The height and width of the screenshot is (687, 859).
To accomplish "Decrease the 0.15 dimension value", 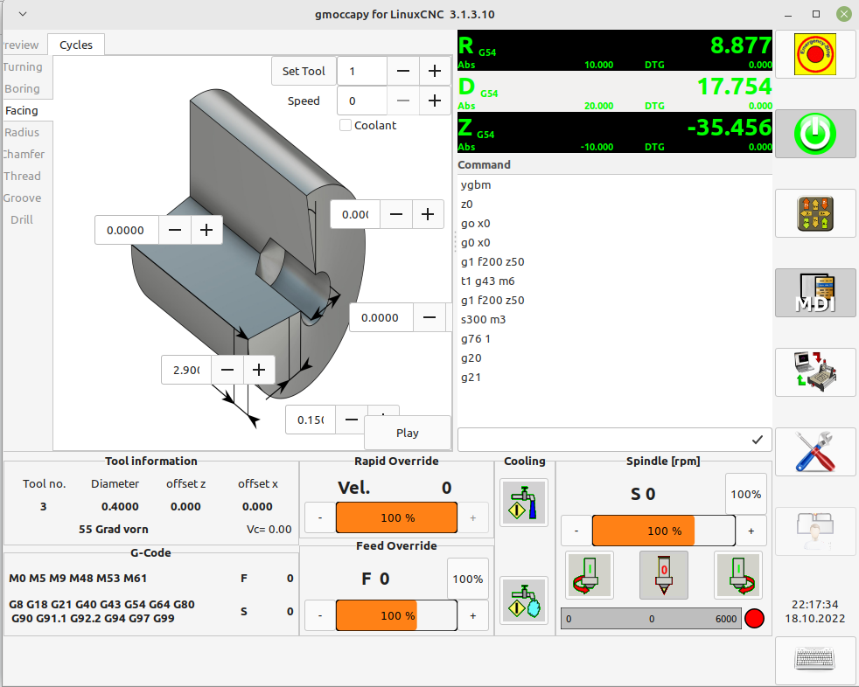I will pyautogui.click(x=352, y=420).
